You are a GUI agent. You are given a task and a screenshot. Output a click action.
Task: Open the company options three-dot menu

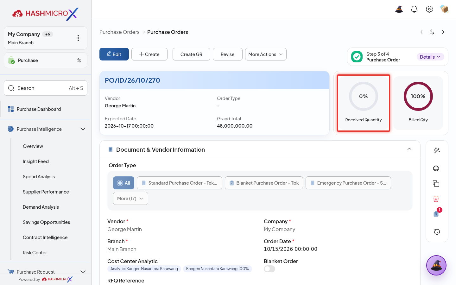point(78,38)
